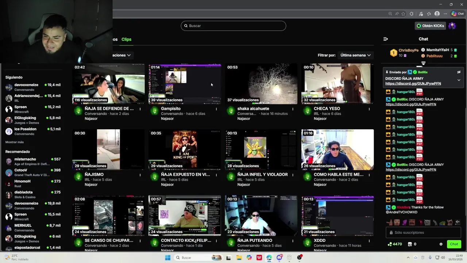Image resolution: width=467 pixels, height=263 pixels.
Task: Click the Obtén KICKs button
Action: [430, 26]
